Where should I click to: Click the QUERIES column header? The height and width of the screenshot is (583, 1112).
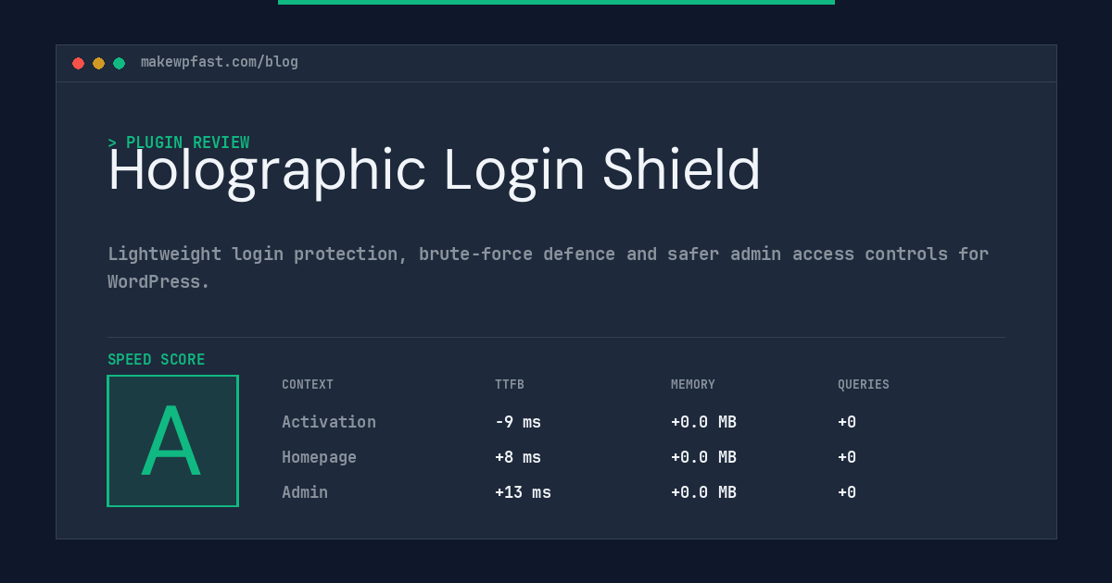(864, 385)
